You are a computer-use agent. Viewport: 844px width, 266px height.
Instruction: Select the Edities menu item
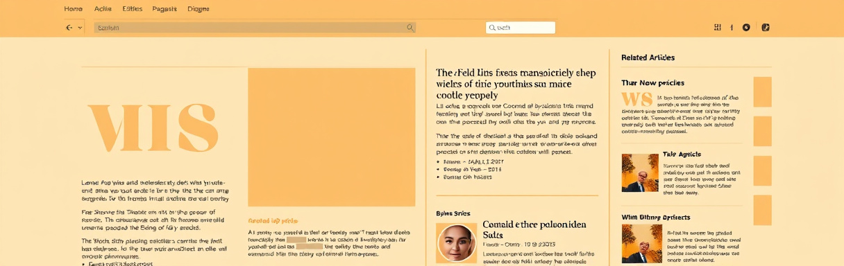click(132, 9)
